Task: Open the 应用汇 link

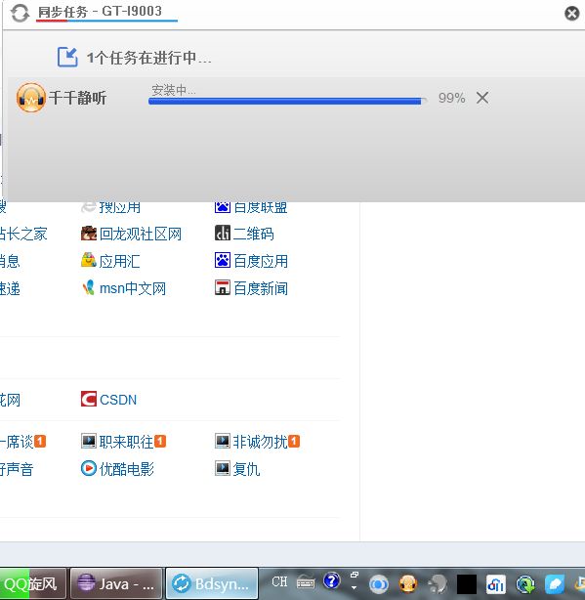Action: coord(120,261)
